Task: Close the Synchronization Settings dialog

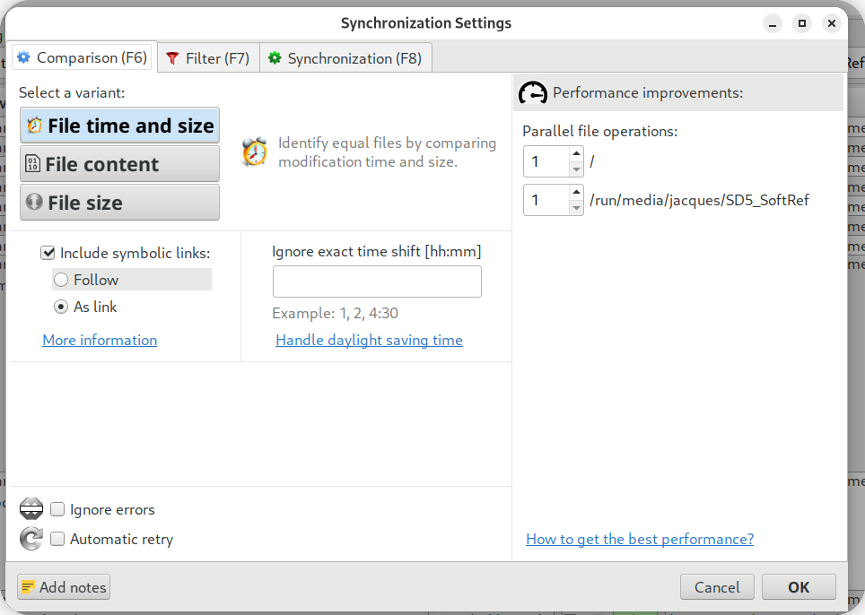Action: pyautogui.click(x=831, y=23)
